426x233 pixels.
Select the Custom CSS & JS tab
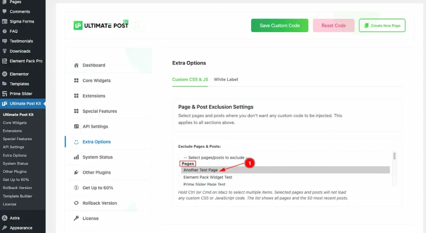tap(190, 79)
